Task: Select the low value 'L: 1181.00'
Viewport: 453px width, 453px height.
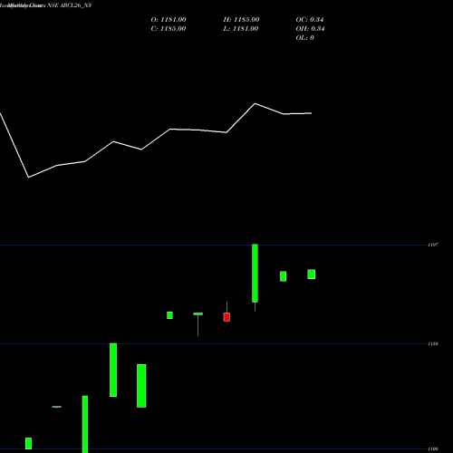Action: click(241, 29)
